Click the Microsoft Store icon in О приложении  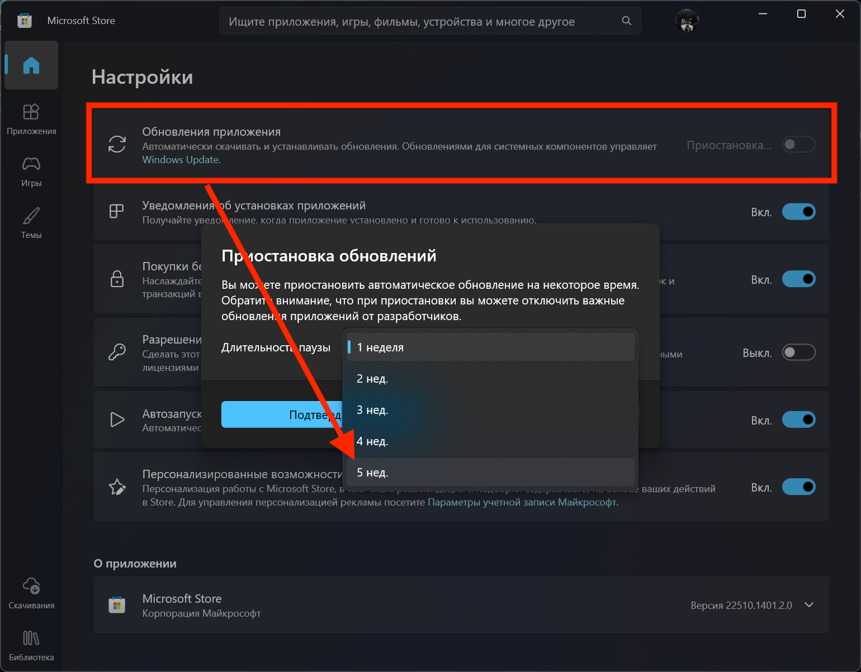coord(117,604)
